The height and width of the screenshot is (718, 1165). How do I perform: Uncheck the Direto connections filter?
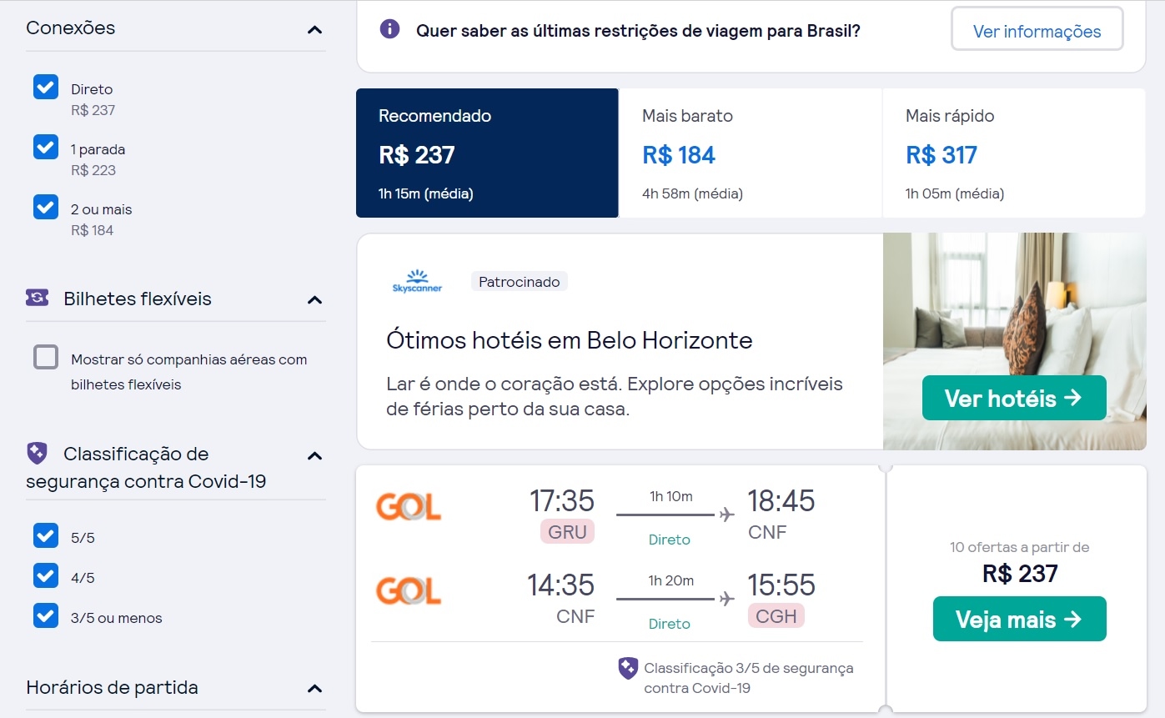[45, 87]
